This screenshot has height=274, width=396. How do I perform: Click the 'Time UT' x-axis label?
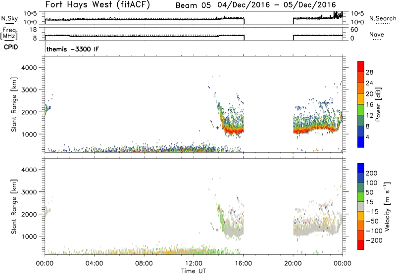pyautogui.click(x=194, y=271)
